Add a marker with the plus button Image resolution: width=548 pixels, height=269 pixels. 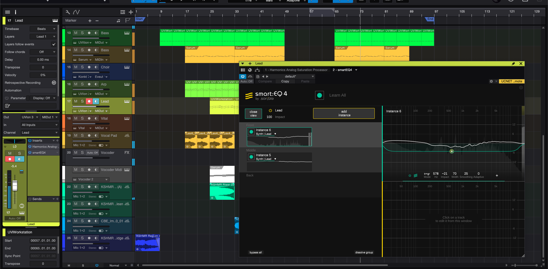point(90,21)
